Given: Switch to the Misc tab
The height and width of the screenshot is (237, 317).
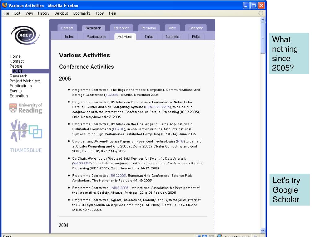Looking at the screenshot, I should point(172,28).
